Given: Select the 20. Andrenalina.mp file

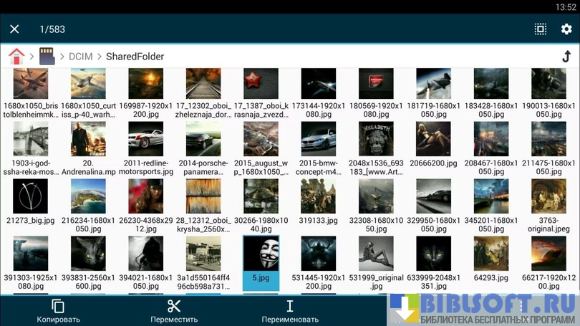Looking at the screenshot, I should 88,140.
